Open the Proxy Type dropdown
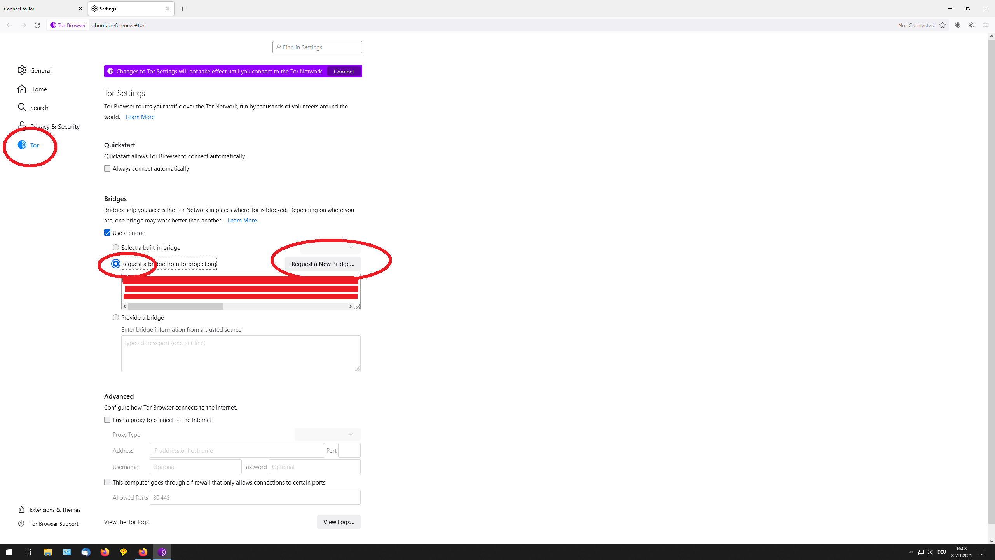This screenshot has width=995, height=560. coord(327,434)
